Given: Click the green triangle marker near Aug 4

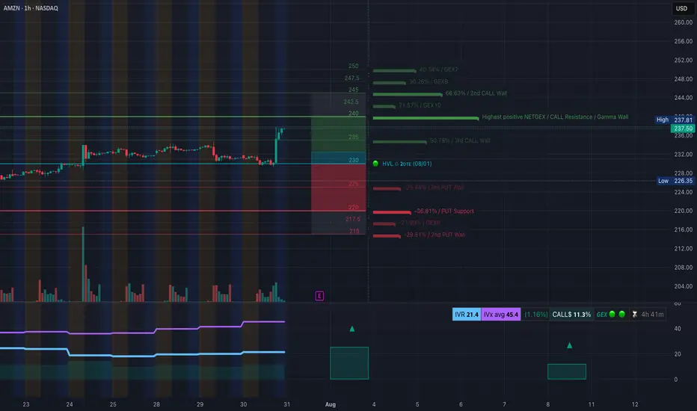Looking at the screenshot, I should coord(352,329).
